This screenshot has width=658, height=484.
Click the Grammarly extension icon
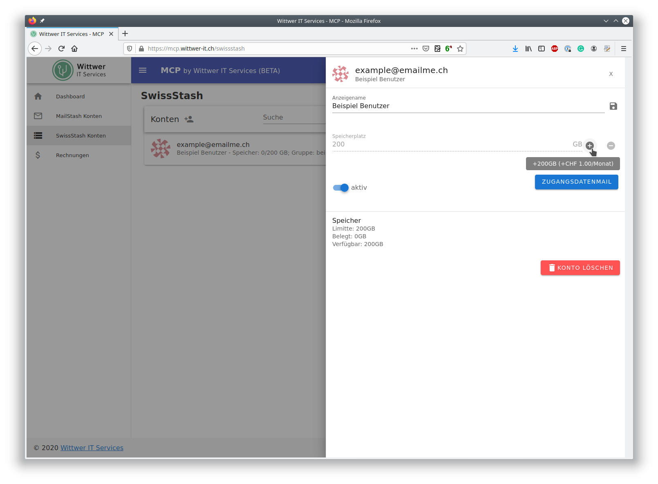(x=581, y=49)
